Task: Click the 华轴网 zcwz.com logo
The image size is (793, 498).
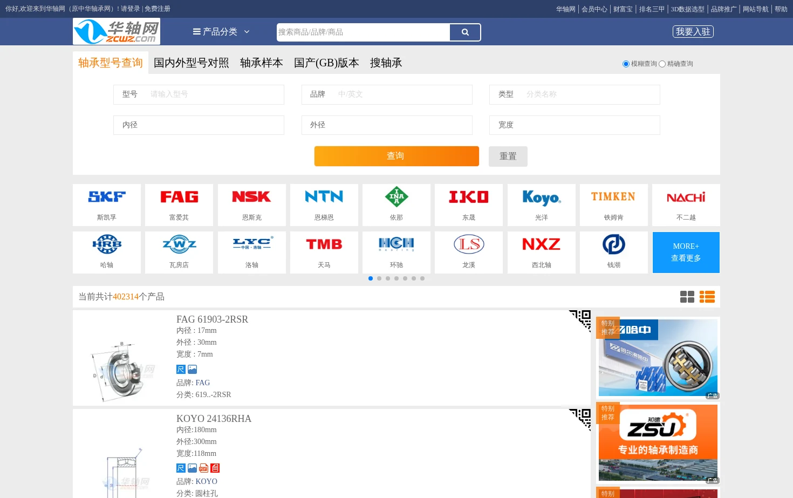Action: click(x=117, y=32)
